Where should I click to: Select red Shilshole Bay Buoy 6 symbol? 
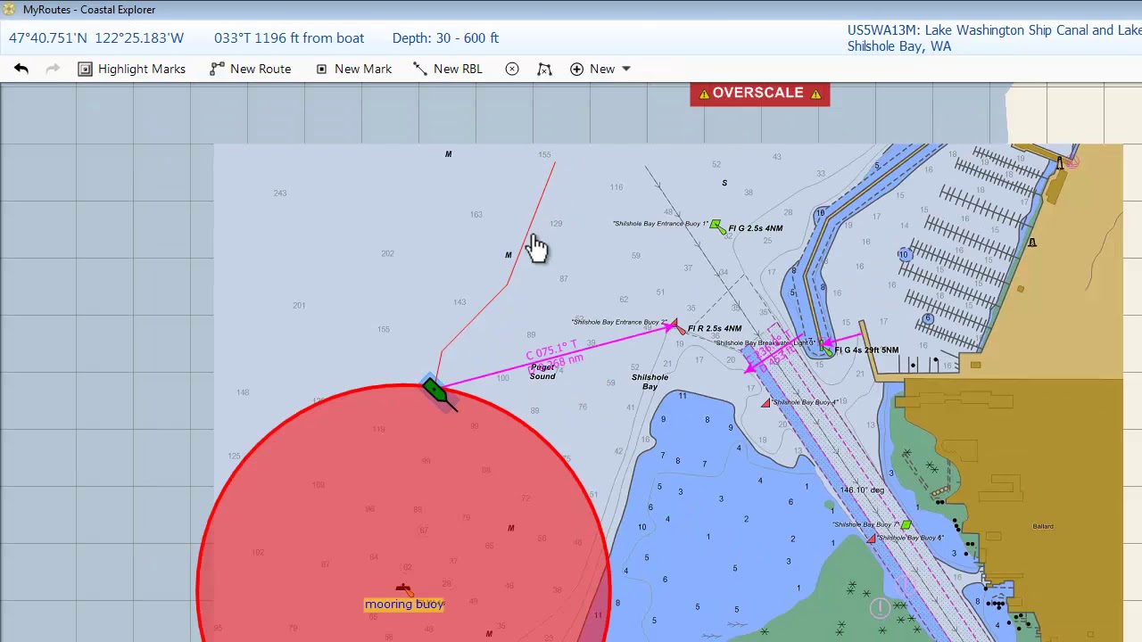(873, 539)
